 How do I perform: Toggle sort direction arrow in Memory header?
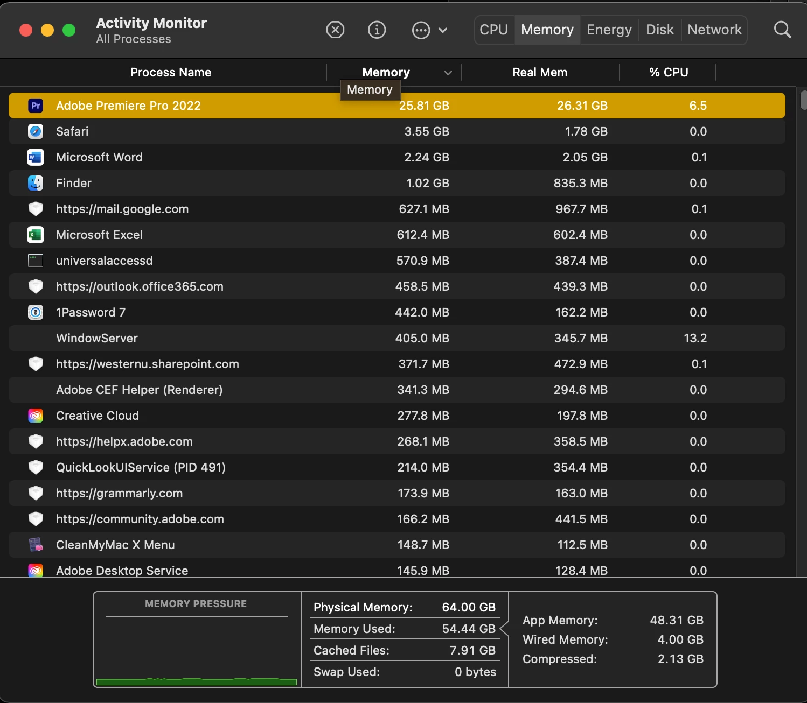[448, 73]
